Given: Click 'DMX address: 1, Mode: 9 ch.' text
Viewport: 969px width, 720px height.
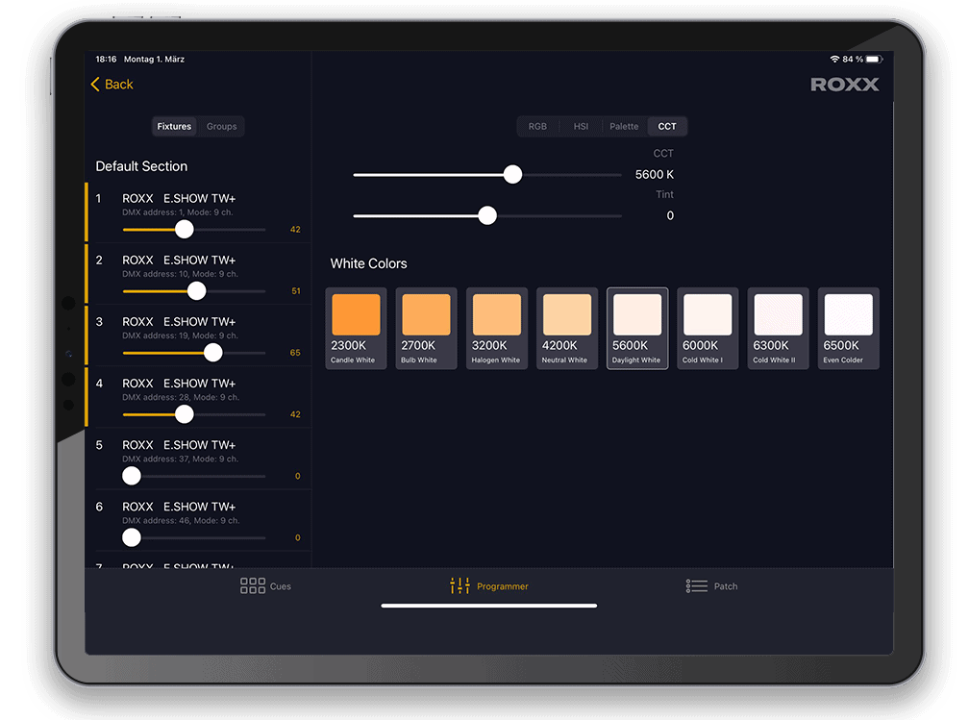Looking at the screenshot, I should pos(177,212).
